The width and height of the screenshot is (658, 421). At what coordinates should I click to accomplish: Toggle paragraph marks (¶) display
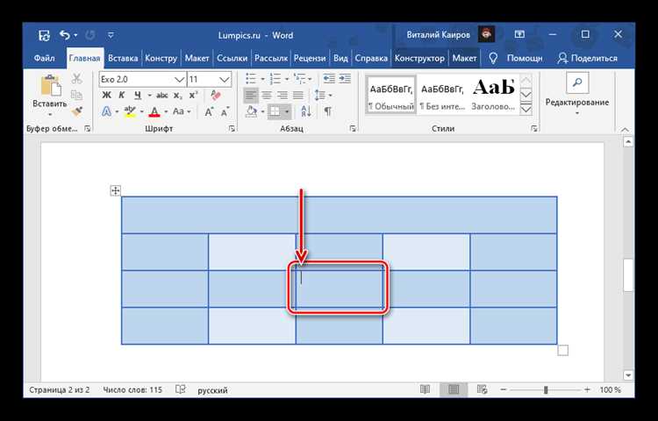[x=328, y=111]
